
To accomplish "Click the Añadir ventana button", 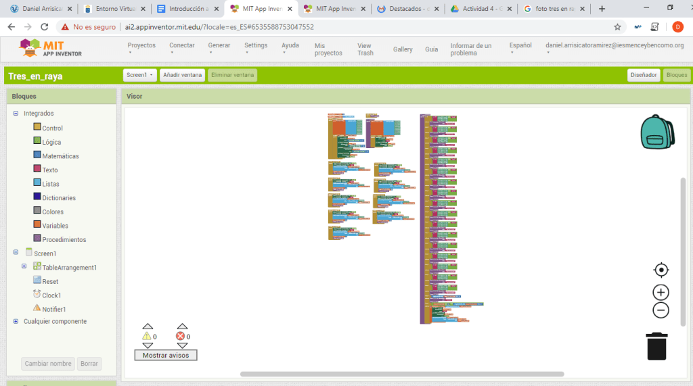I will pos(182,75).
